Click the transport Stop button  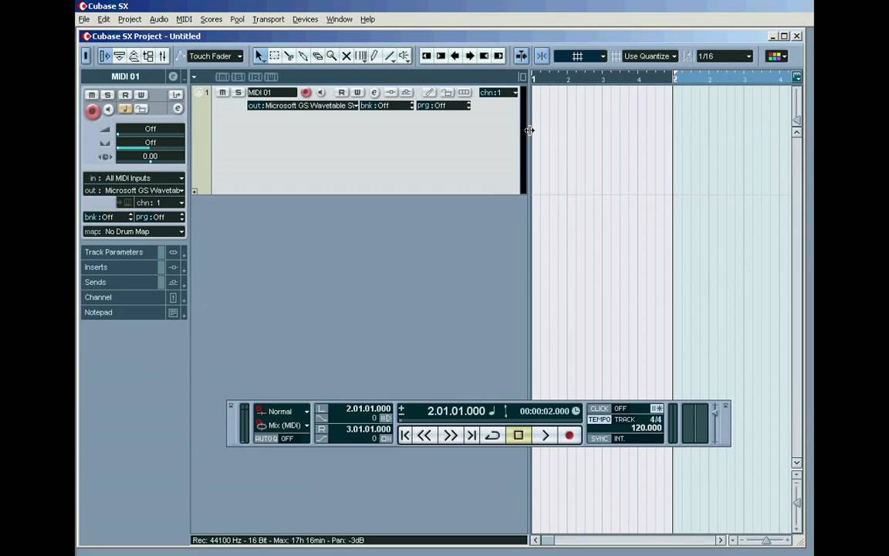519,436
